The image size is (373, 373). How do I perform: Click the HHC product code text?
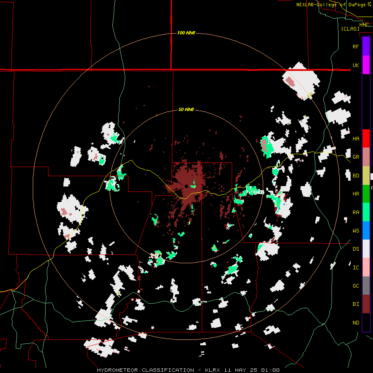click(x=364, y=25)
